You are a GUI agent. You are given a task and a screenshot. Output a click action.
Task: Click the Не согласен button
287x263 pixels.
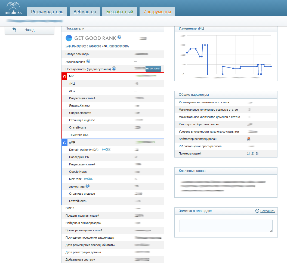coord(153,69)
